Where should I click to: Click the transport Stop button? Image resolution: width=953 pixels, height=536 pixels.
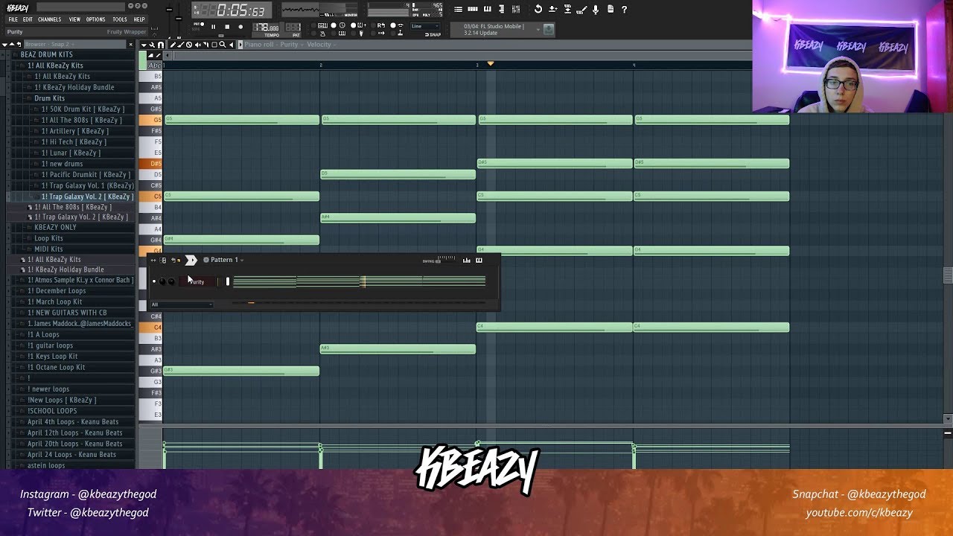click(x=227, y=27)
